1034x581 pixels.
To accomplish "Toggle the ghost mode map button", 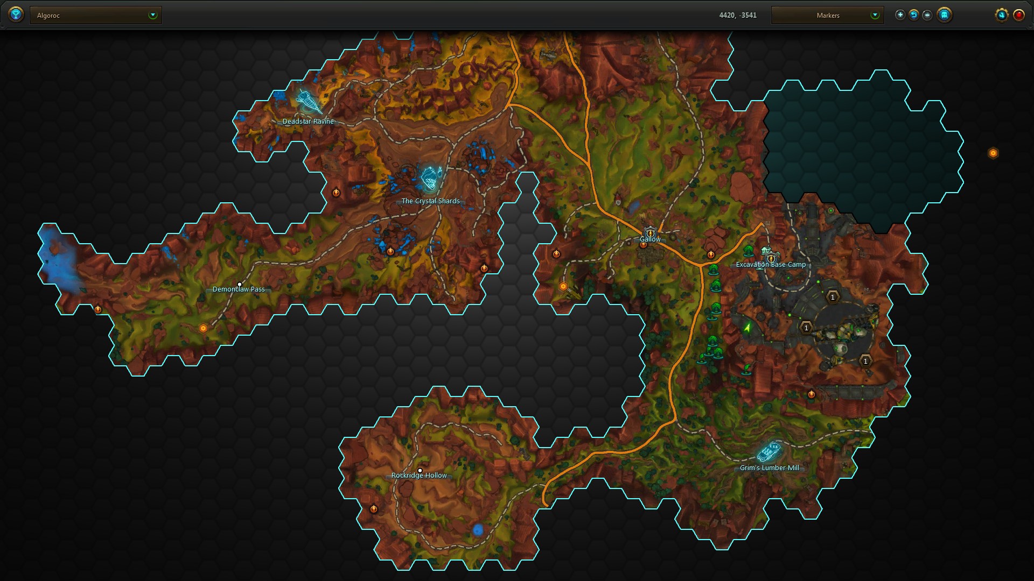I will (944, 15).
